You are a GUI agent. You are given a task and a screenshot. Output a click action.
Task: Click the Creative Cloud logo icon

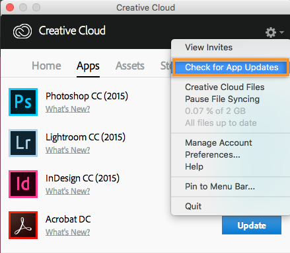pos(22,31)
